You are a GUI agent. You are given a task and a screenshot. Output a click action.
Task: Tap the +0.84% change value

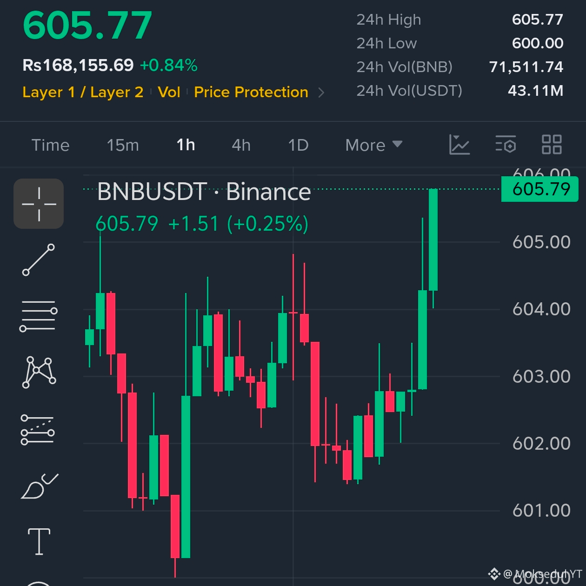(169, 65)
